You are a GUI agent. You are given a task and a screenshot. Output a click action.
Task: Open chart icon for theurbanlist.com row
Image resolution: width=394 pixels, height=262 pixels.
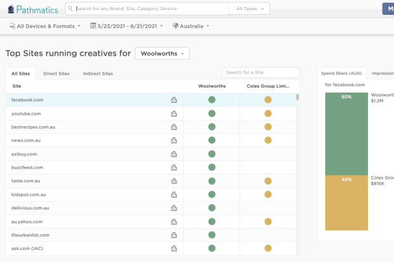tap(174, 235)
